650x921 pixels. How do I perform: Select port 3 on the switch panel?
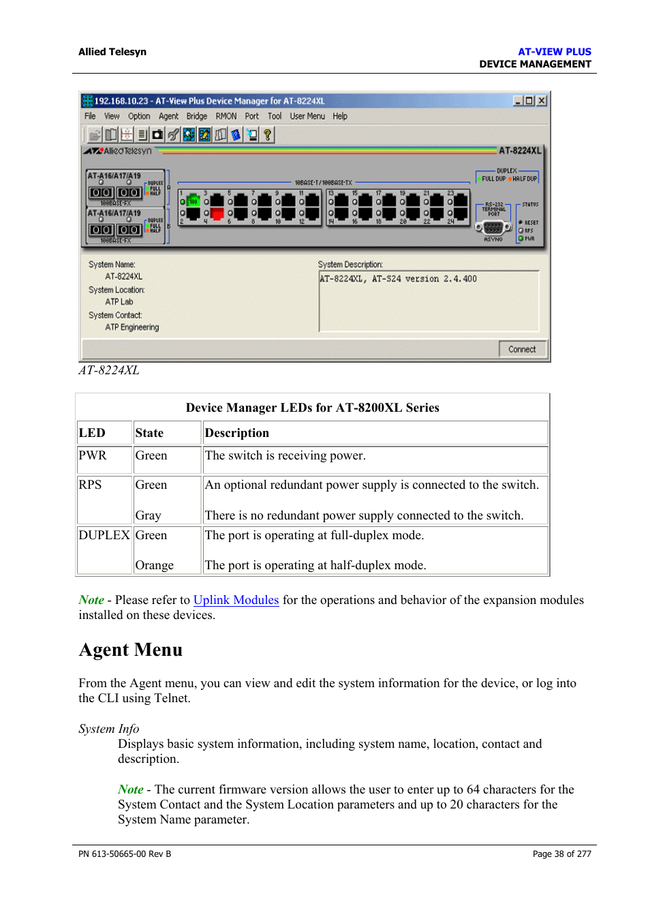pos(217,201)
